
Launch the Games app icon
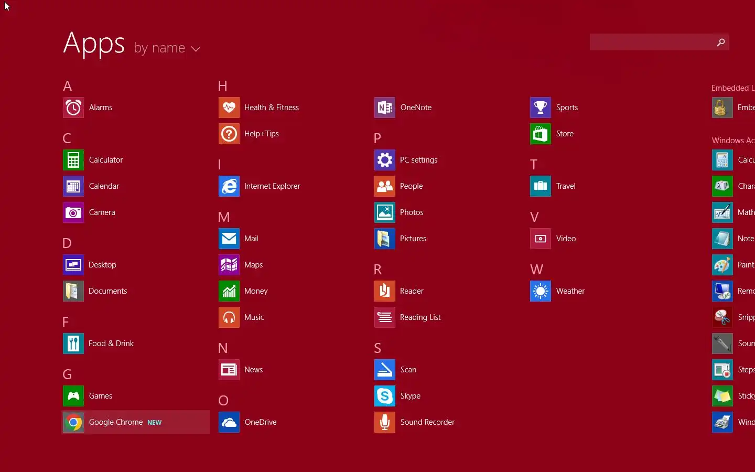pyautogui.click(x=73, y=396)
